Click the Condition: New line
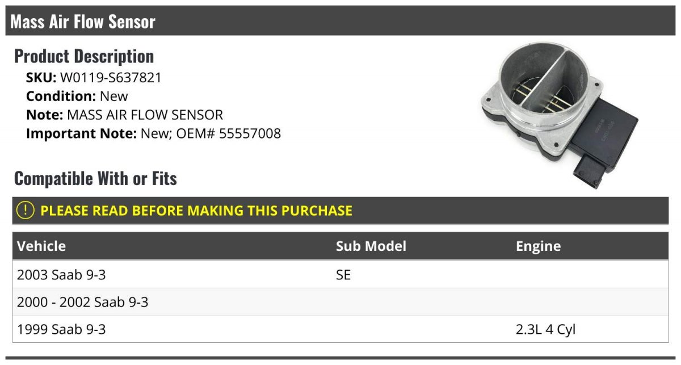Viewport: 681px width, 365px height. click(x=77, y=96)
